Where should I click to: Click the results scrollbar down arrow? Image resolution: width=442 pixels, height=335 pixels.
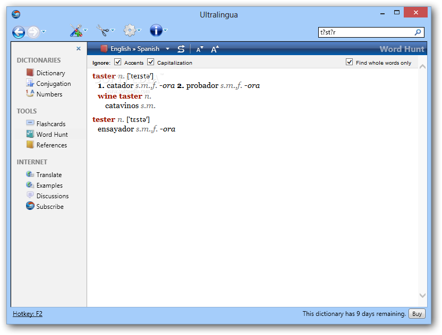(422, 295)
